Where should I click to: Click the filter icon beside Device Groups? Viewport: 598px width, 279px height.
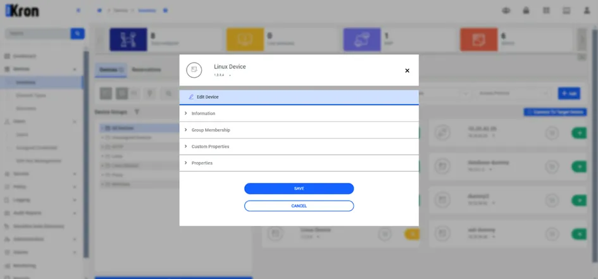coord(137,112)
